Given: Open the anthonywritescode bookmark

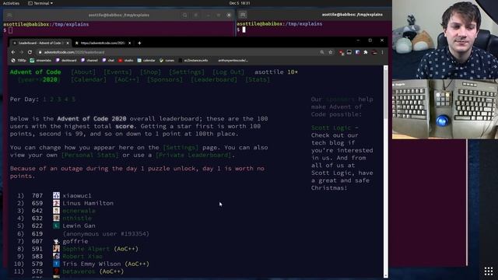Looking at the screenshot, I should (233, 60).
